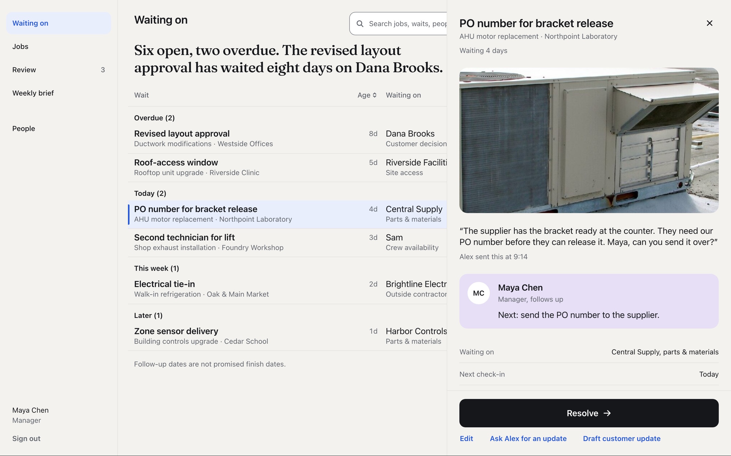Open the Revised layout approval row

tap(287, 138)
